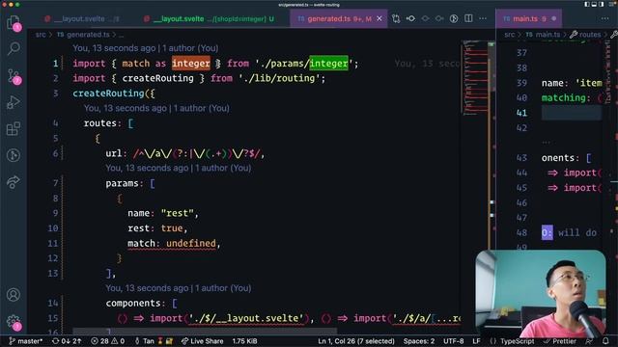Screen dimensions: 618x347
Task: Change encoding UTF-8
Action: click(454, 341)
